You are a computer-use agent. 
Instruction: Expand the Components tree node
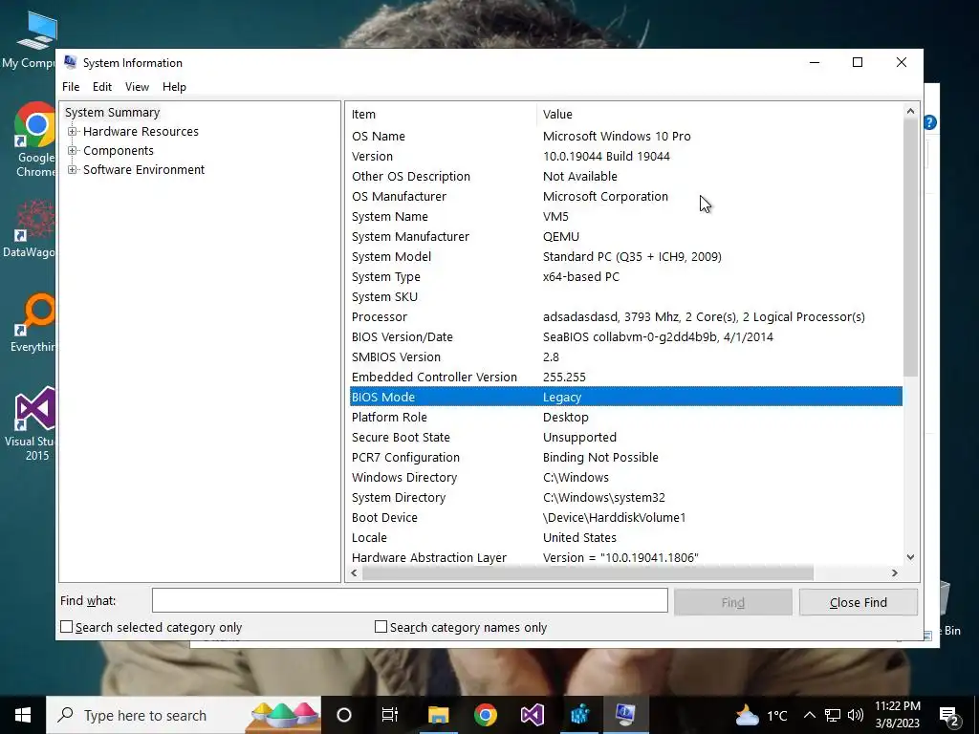[x=73, y=150]
